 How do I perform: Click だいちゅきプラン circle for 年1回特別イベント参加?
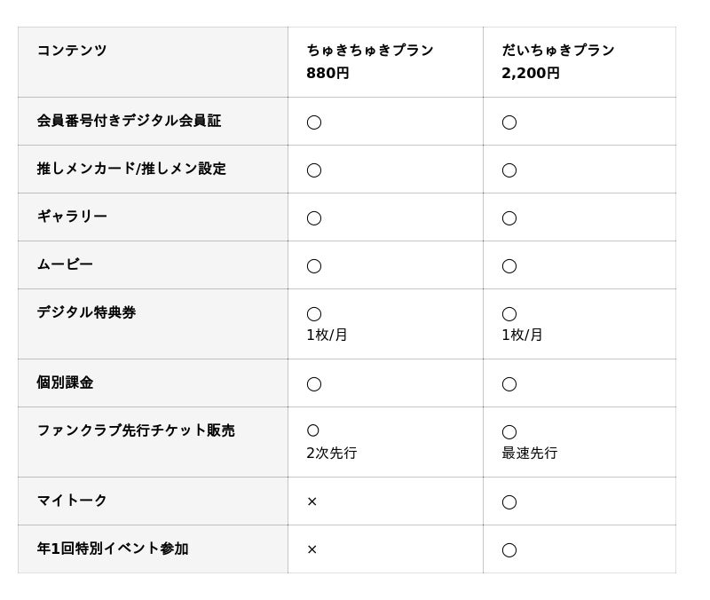pyautogui.click(x=509, y=549)
